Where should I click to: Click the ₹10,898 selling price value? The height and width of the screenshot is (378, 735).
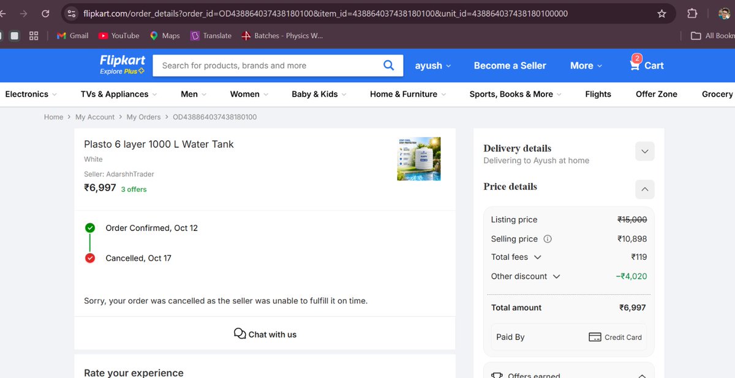tap(632, 239)
